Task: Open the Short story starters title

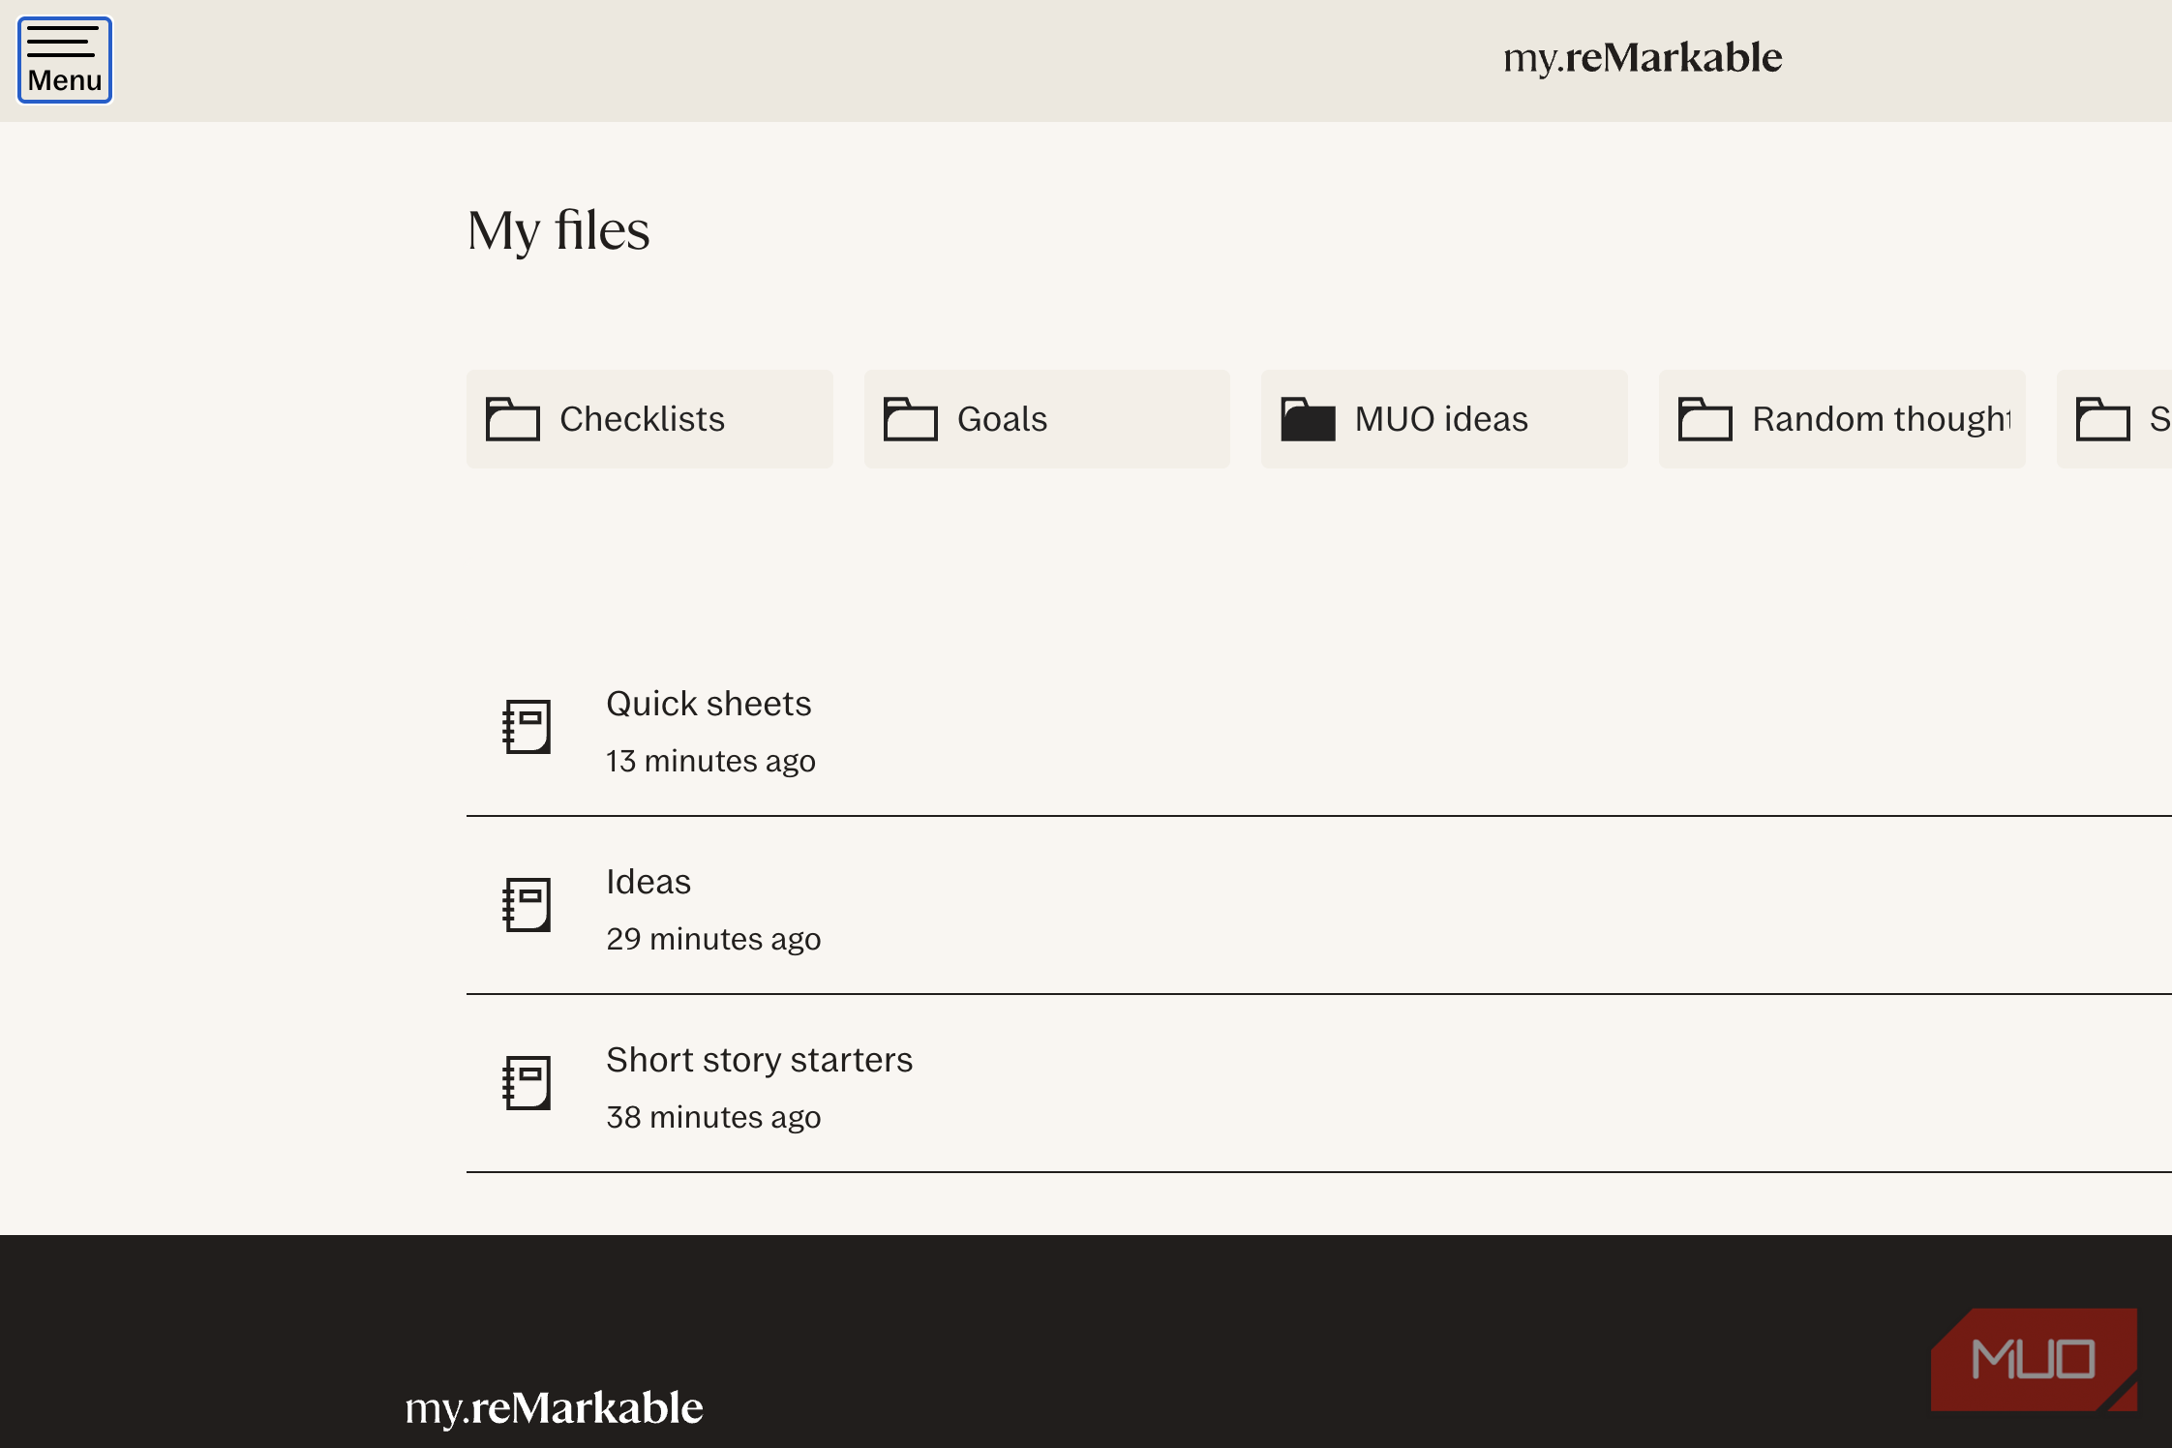Action: pyautogui.click(x=759, y=1060)
